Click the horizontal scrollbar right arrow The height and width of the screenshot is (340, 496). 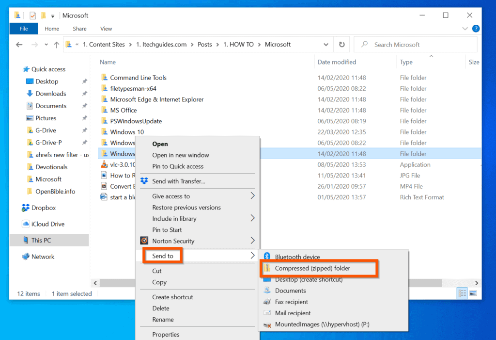[x=477, y=283]
